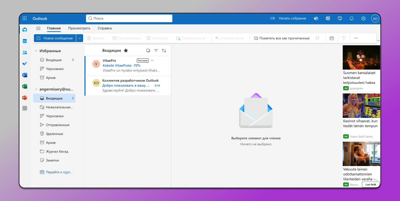Open the dropdown next to Новое сообщение
400x201 pixels.
click(79, 38)
